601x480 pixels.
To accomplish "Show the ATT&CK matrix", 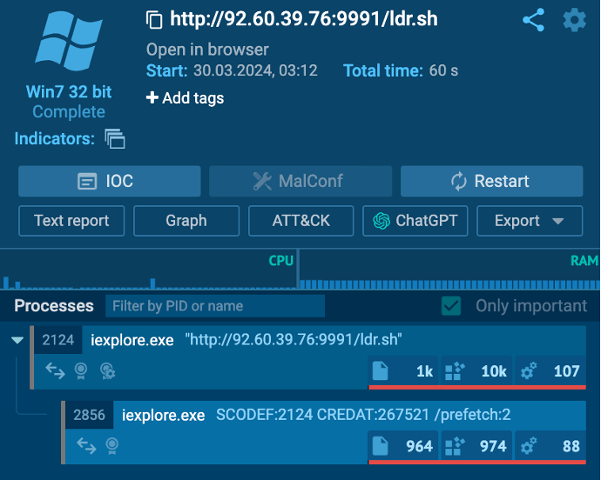I will 301,221.
